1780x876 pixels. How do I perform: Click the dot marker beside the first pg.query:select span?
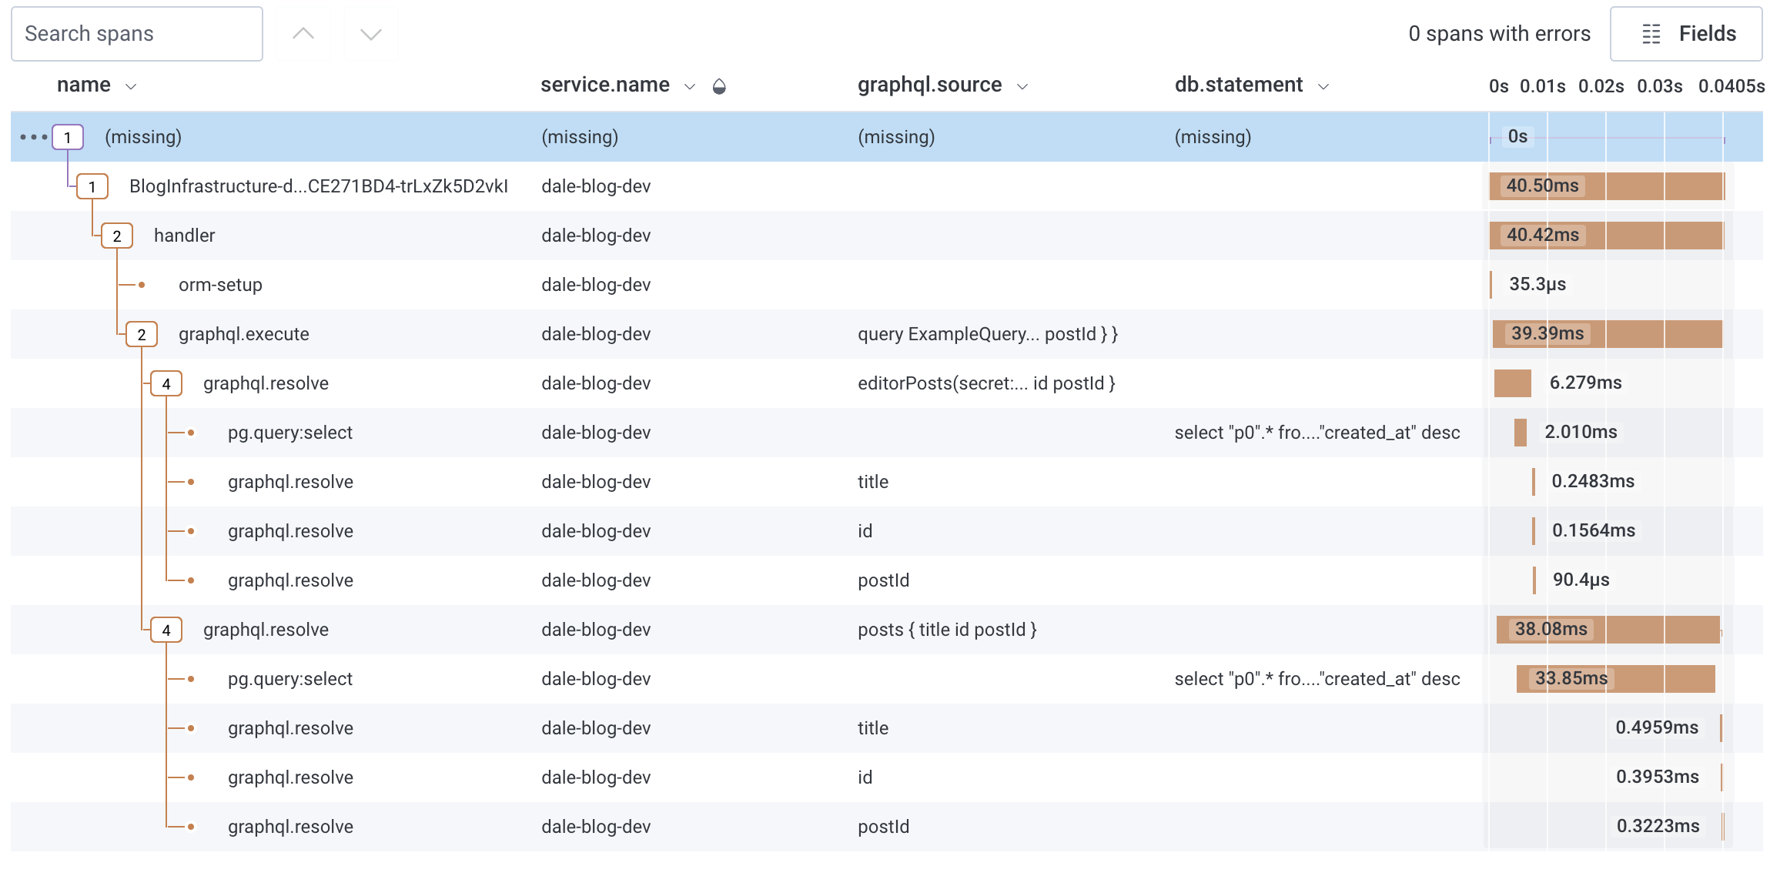tap(191, 432)
